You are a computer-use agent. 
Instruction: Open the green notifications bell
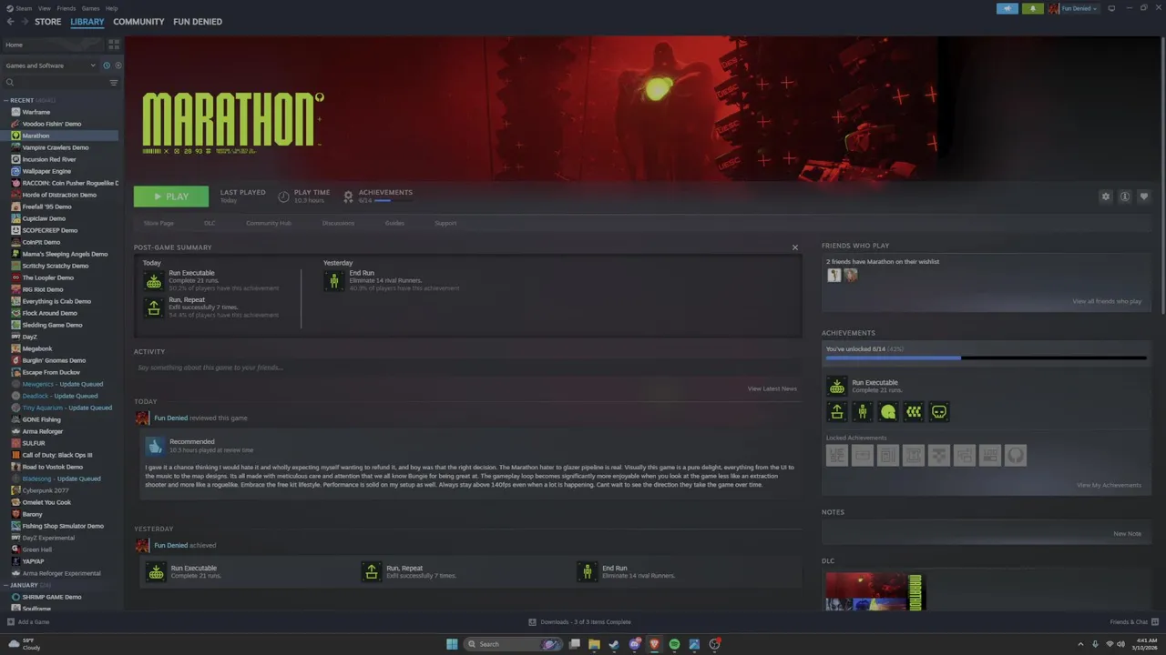(x=1032, y=8)
